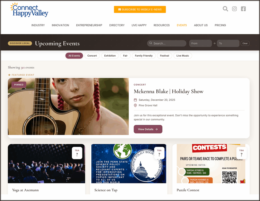View Details for Mckenna Blake show

tap(148, 129)
